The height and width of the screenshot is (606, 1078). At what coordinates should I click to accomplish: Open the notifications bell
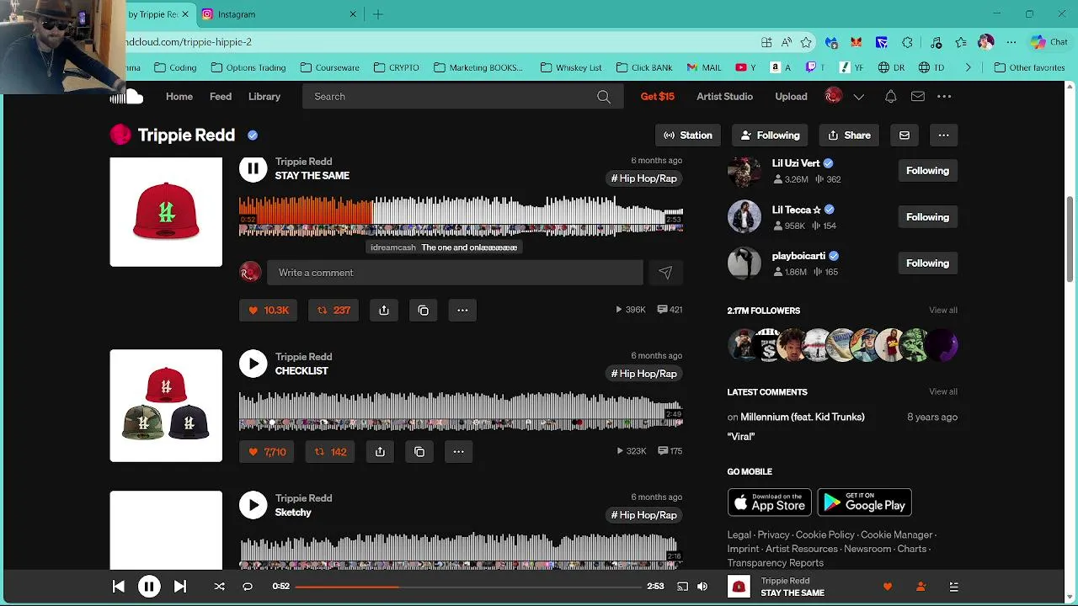(x=891, y=97)
